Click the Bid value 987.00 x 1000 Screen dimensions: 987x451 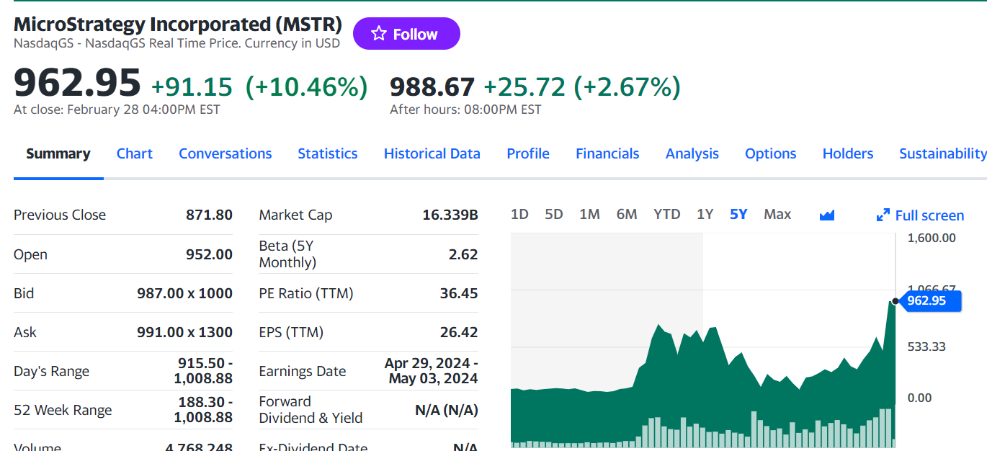[184, 293]
